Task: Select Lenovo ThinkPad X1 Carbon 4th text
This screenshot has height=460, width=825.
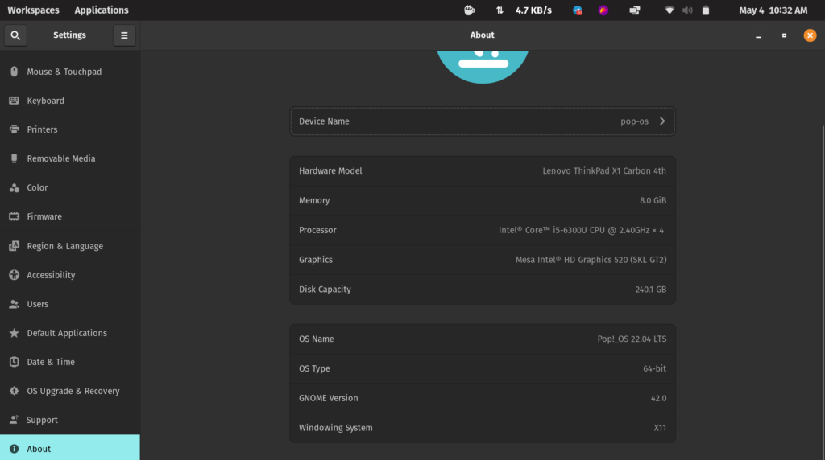Action: 604,170
